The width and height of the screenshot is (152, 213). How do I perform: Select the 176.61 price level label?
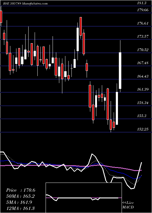(x=143, y=23)
